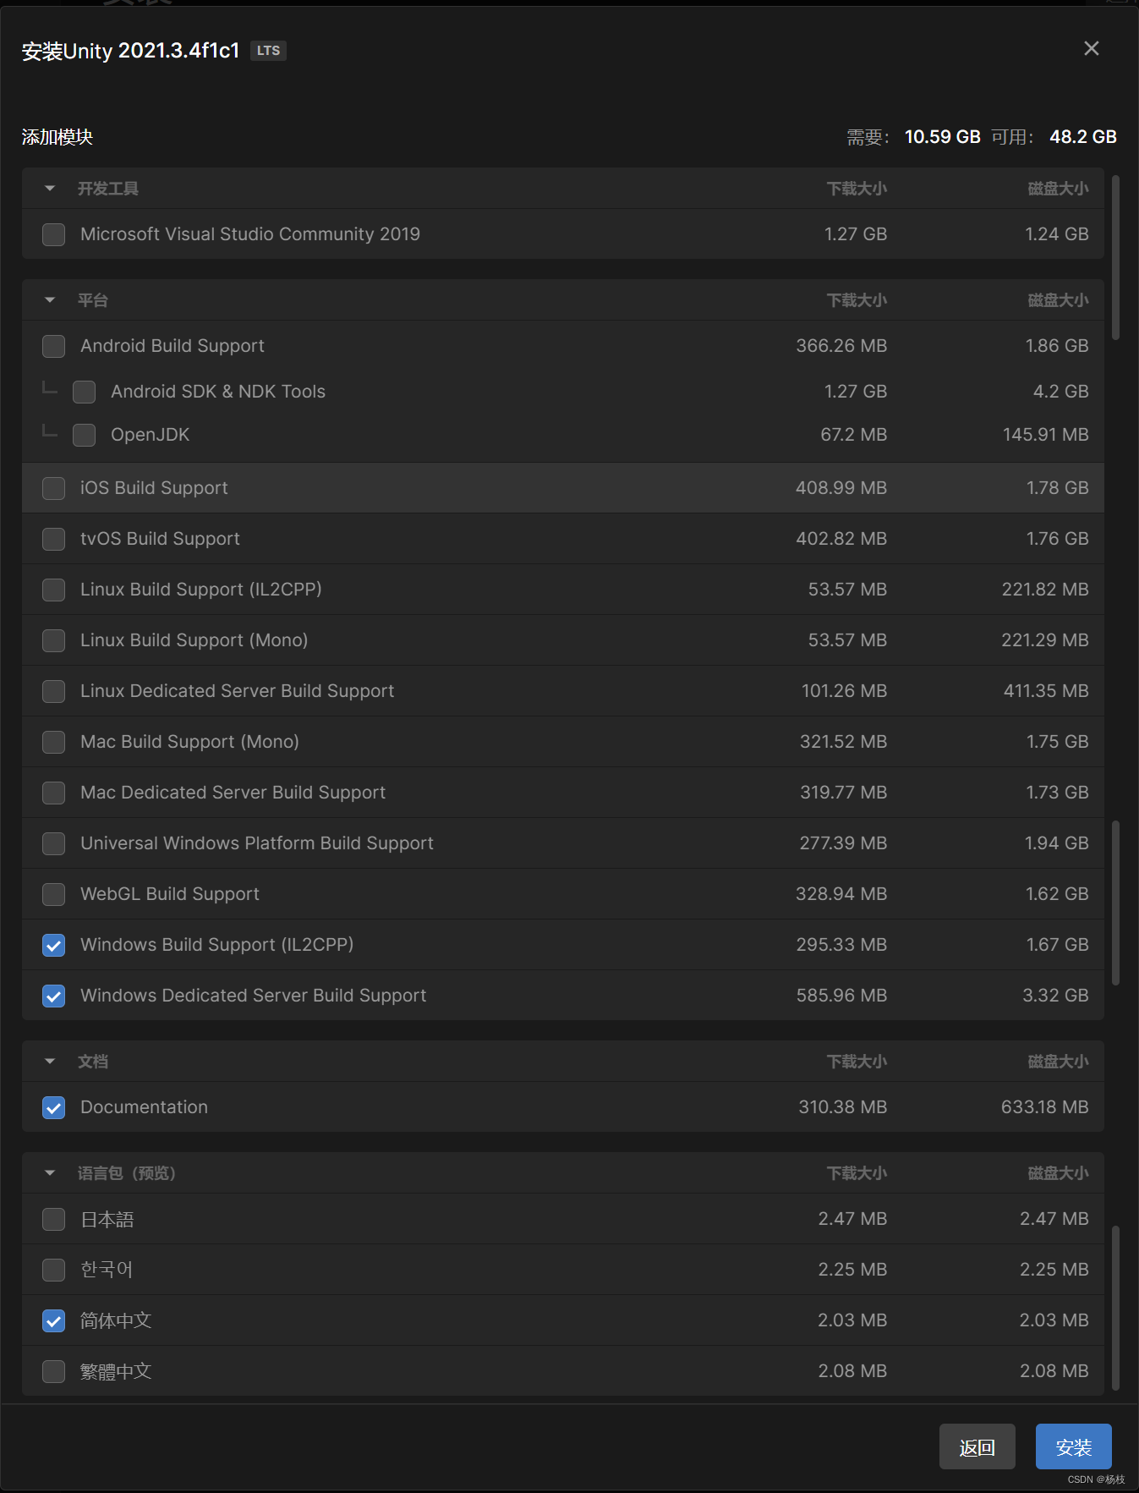Image resolution: width=1139 pixels, height=1493 pixels.
Task: Close the Unity install dialog
Action: [x=1091, y=49]
